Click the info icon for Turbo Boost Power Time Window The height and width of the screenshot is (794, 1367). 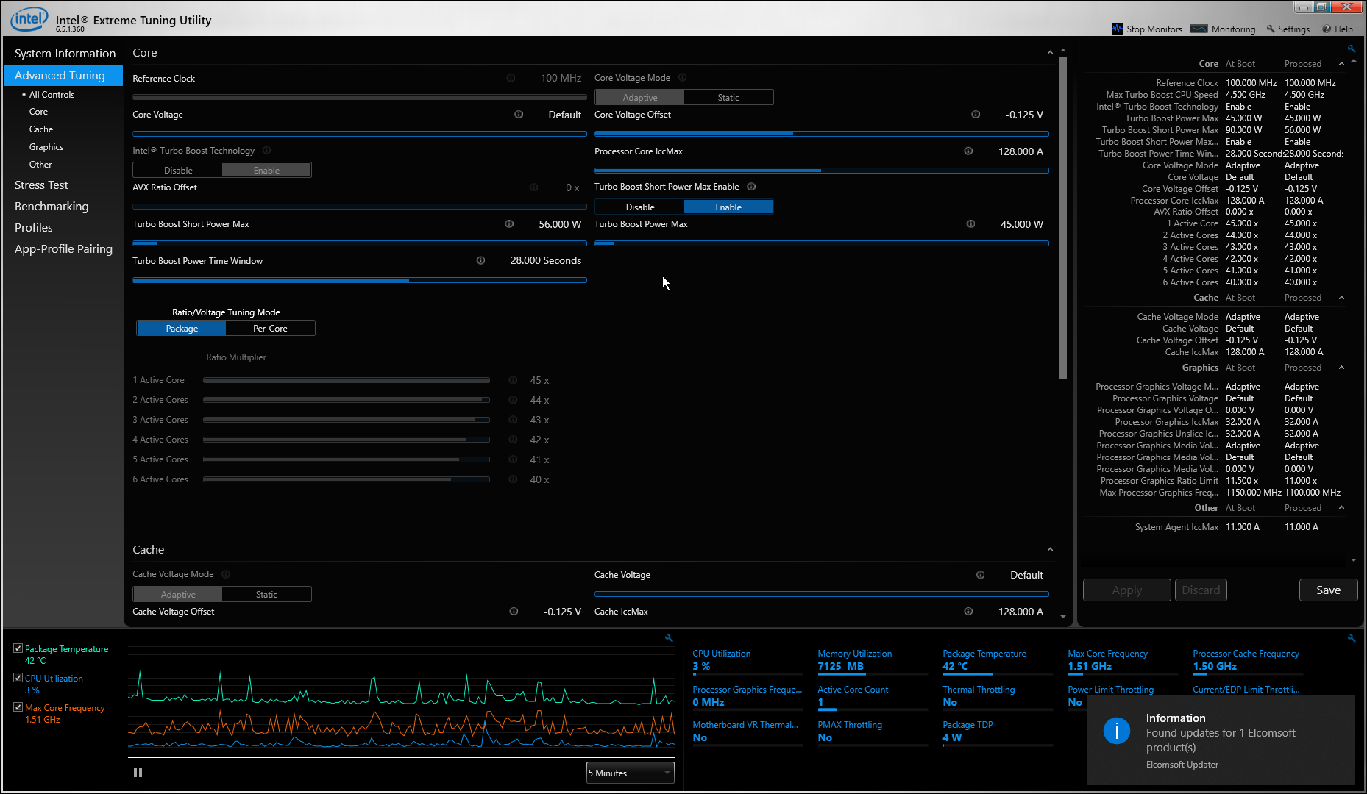pos(480,261)
